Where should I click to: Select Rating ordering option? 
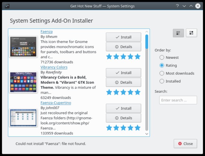tap(162, 65)
